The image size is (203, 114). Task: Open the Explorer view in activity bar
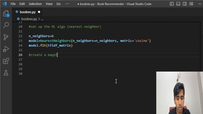coord(6,13)
